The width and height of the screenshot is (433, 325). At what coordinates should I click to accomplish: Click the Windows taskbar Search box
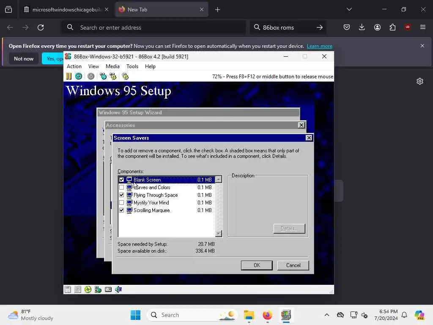[x=193, y=315]
